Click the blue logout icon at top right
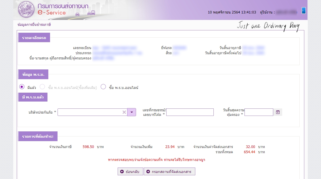 point(304,10)
